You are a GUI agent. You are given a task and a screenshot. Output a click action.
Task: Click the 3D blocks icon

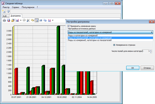point(41,21)
